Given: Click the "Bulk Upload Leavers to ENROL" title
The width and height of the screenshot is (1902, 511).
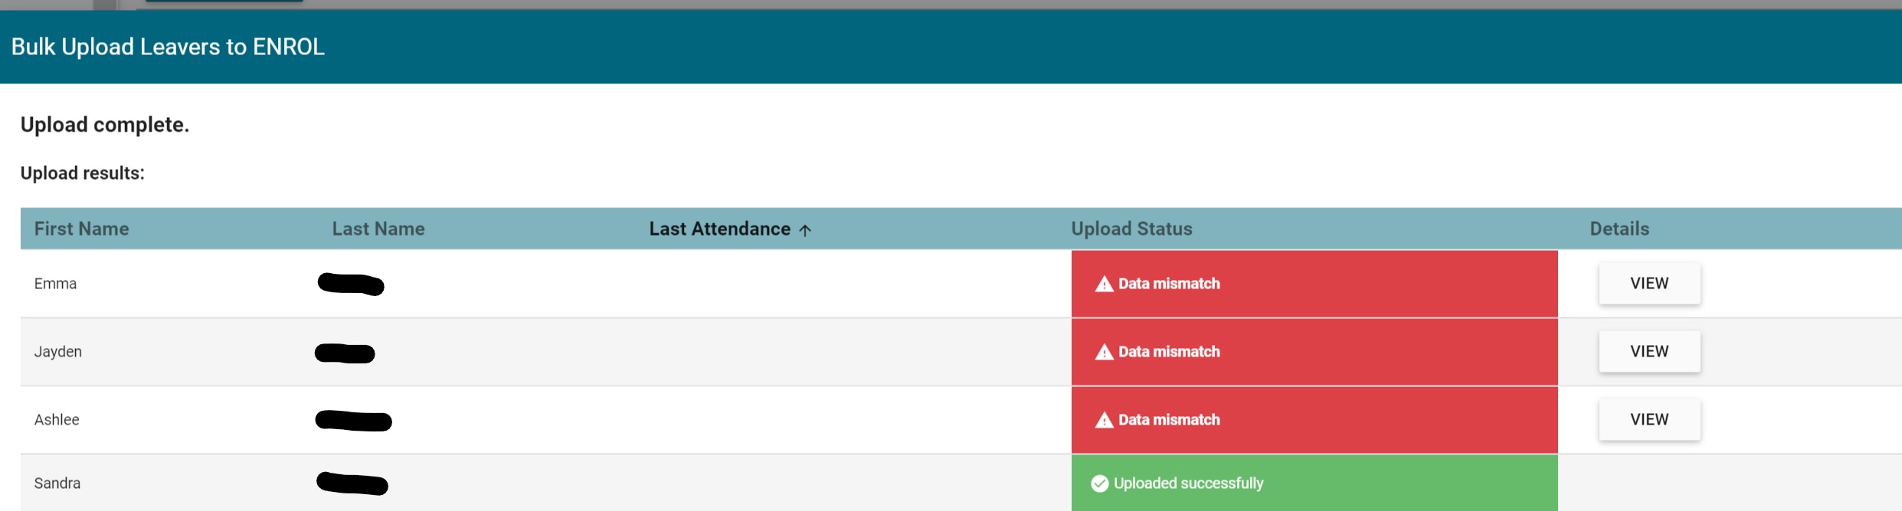Looking at the screenshot, I should (x=168, y=47).
